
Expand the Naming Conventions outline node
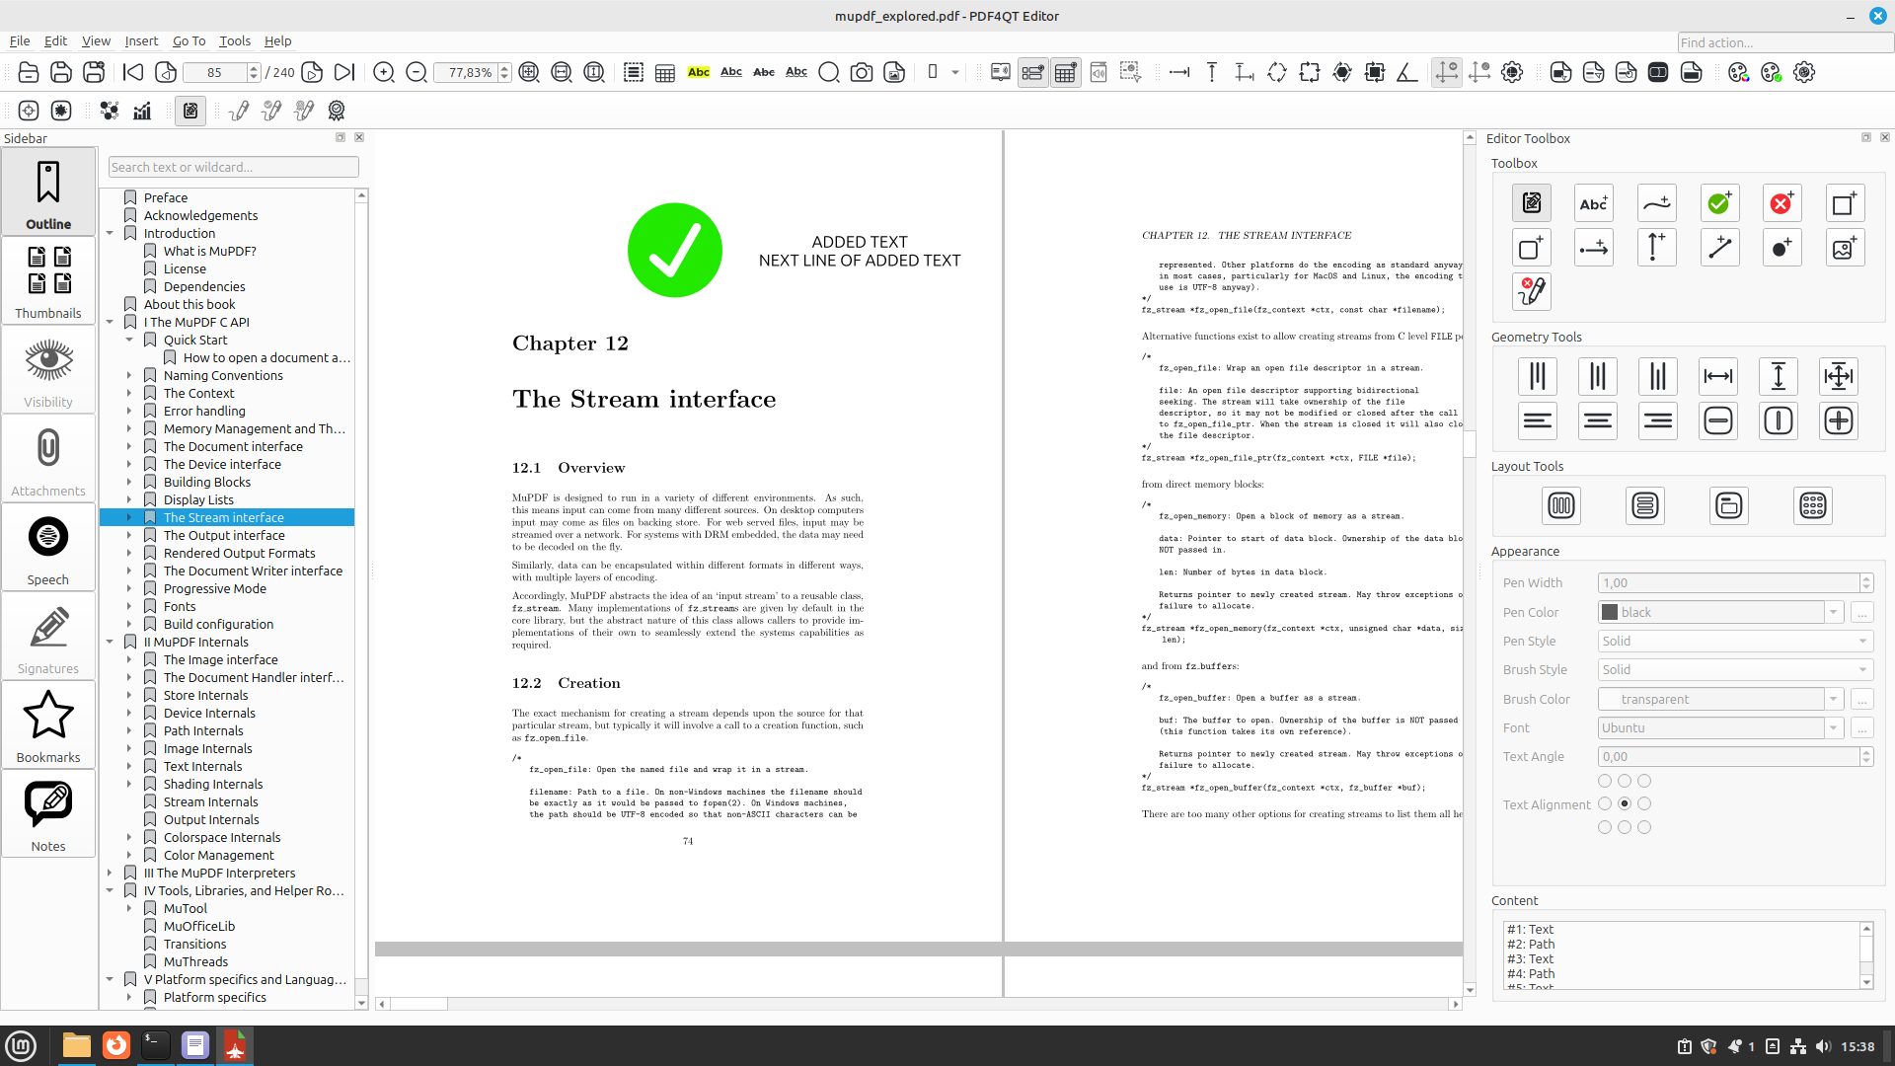pyautogui.click(x=129, y=376)
